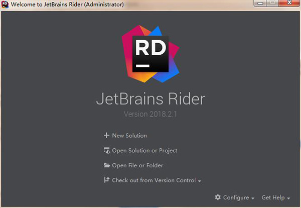The width and height of the screenshot is (301, 208).
Task: Click the large RD Rider logo
Action: (150, 54)
